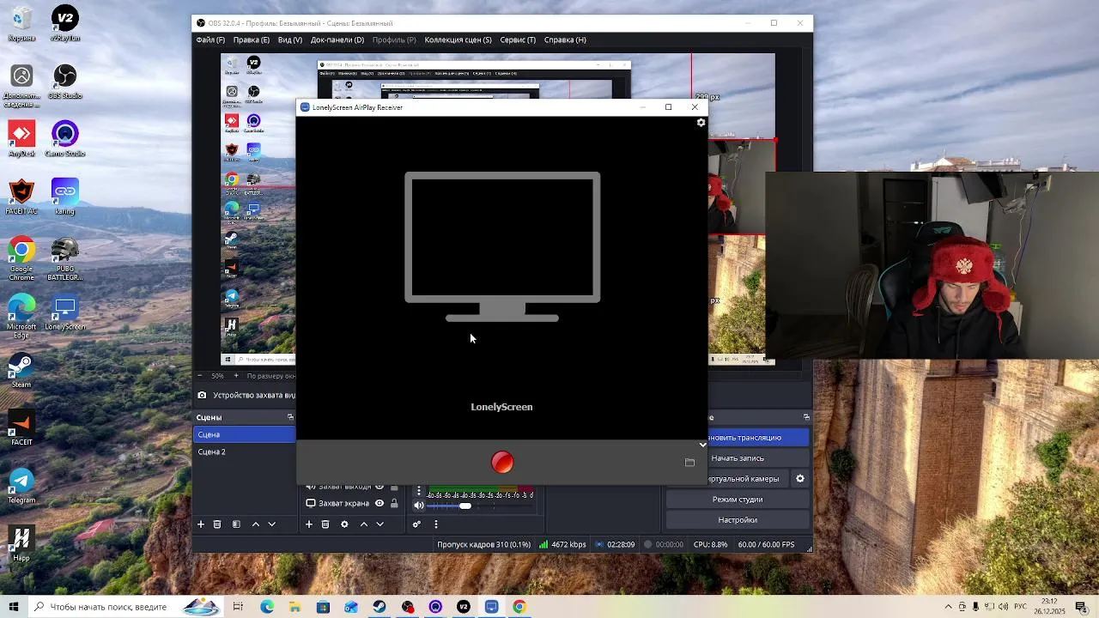Open scene filters icon in Сцены toolbar

tap(236, 524)
